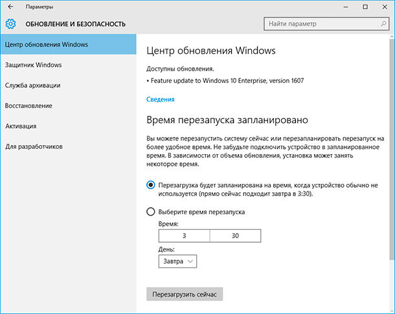
Task: Click the vertical scrollbar thumb
Action: click(x=392, y=150)
